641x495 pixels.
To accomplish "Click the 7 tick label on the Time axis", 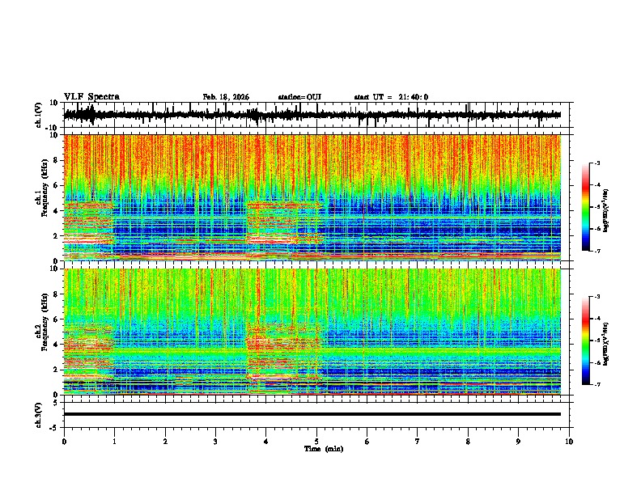I will pyautogui.click(x=418, y=442).
